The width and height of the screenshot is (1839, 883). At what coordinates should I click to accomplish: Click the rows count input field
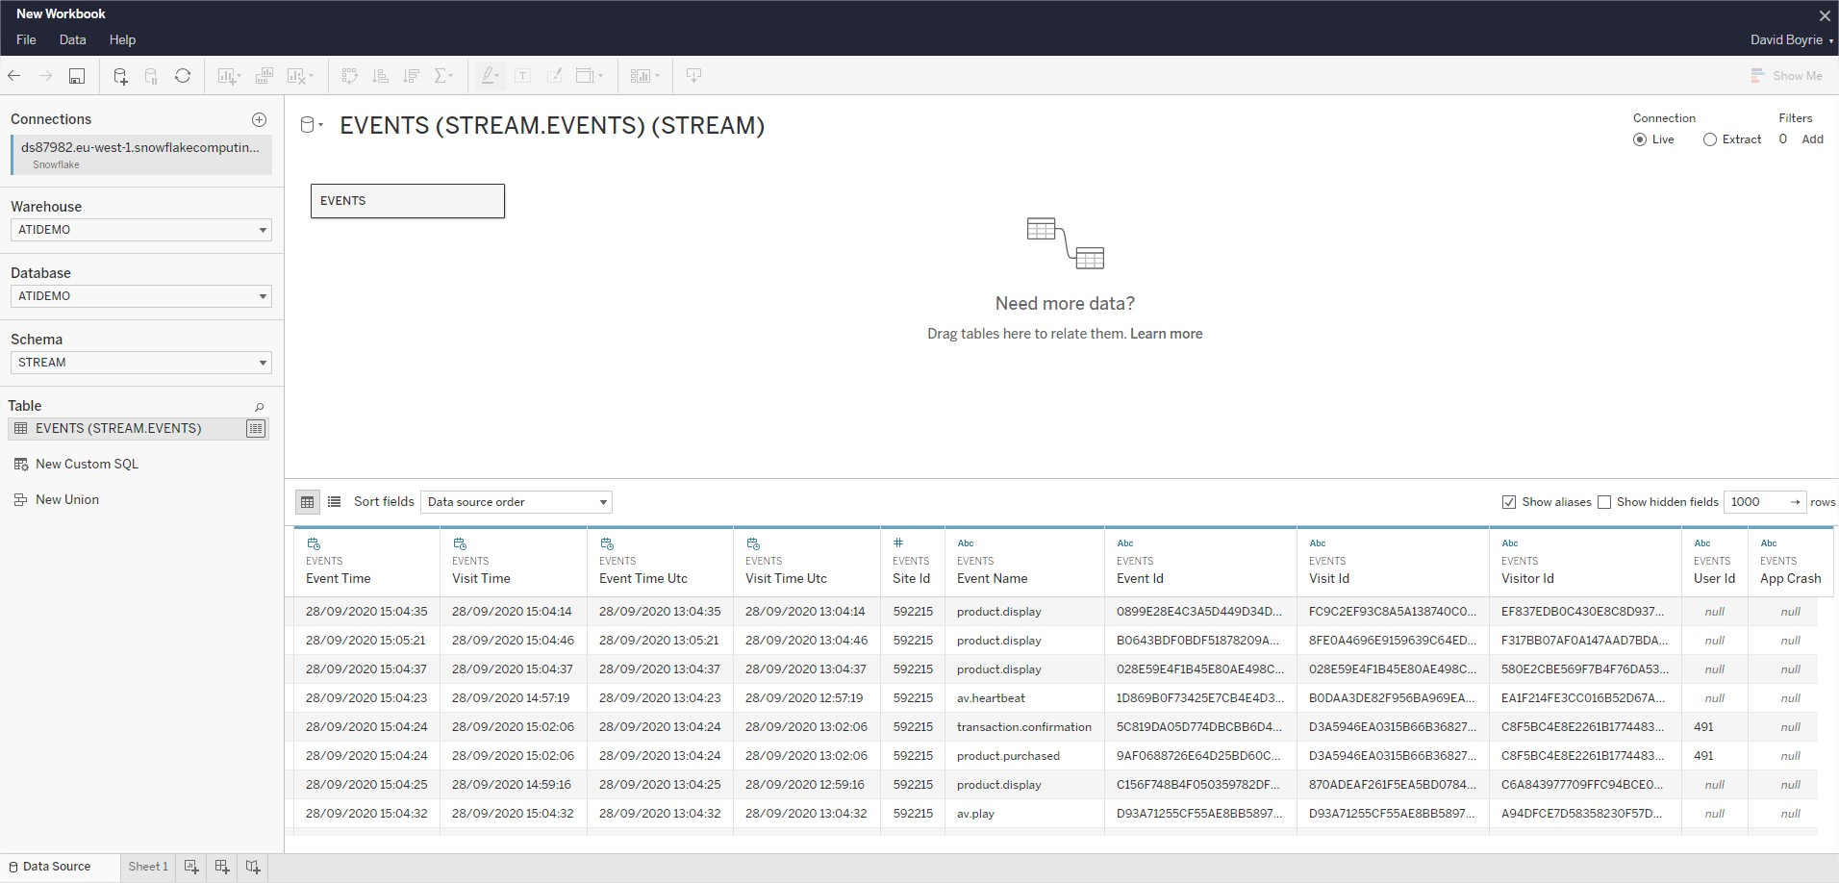(1754, 502)
